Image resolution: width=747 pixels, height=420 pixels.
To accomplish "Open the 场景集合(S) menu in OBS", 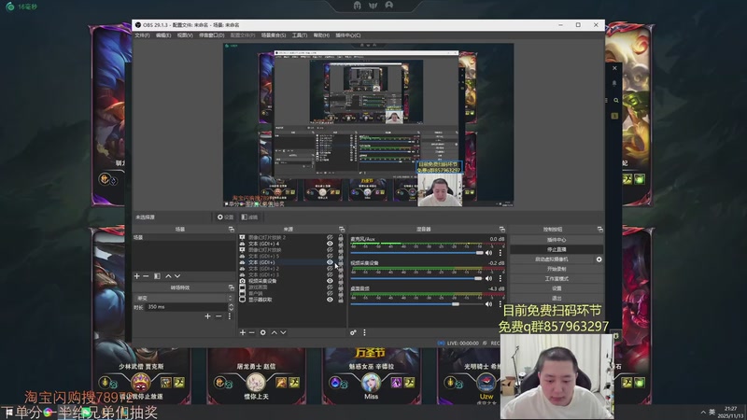I will (274, 35).
